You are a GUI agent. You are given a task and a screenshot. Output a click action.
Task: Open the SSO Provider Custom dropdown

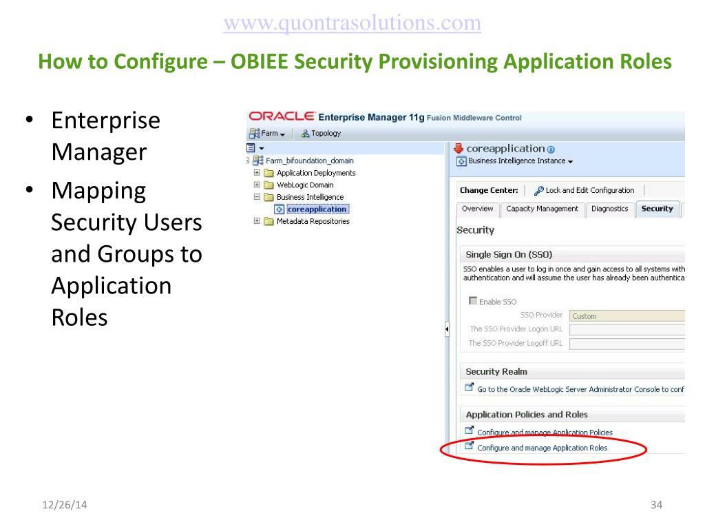coord(627,315)
